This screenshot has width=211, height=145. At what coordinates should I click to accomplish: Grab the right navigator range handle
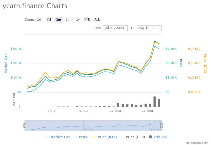click(x=161, y=125)
